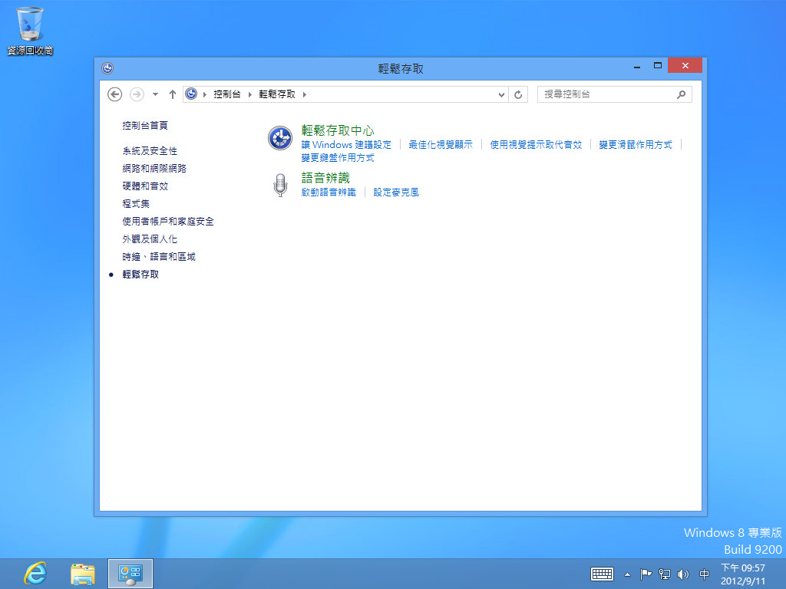Screen dimensions: 786x589
Task: Open 控制台首頁 in the sidebar
Action: (145, 125)
